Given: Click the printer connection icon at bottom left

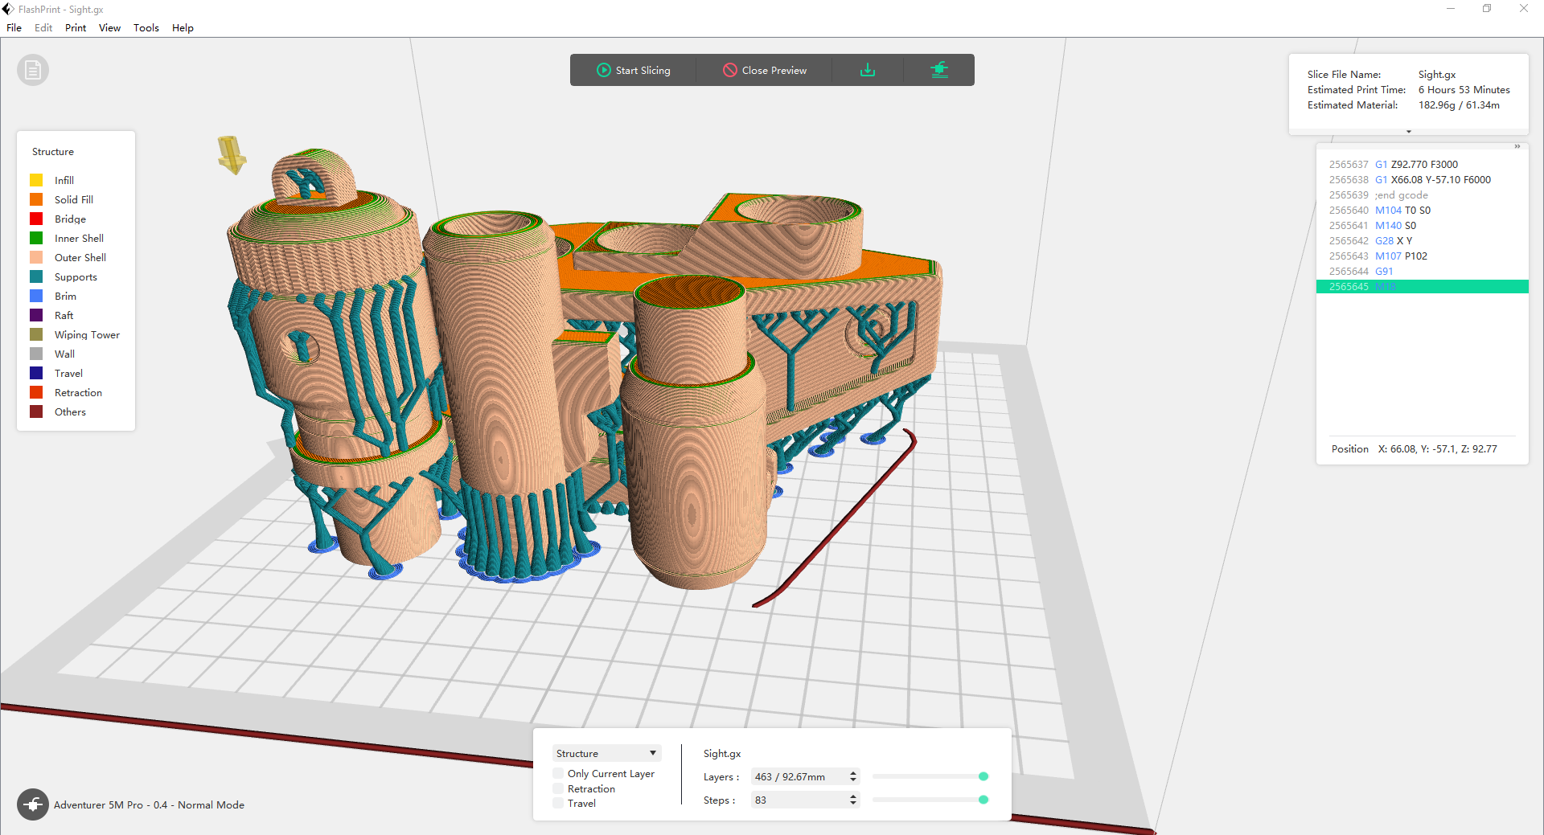Looking at the screenshot, I should tap(32, 804).
